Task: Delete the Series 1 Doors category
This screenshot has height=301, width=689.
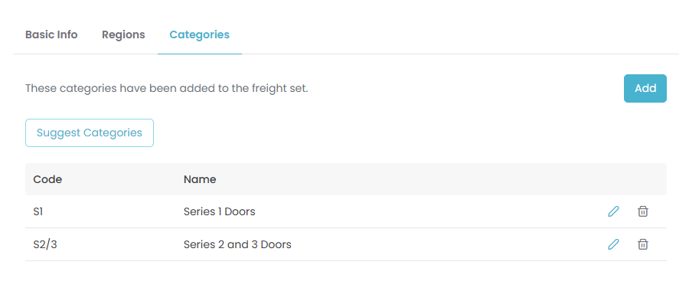Action: [x=643, y=211]
